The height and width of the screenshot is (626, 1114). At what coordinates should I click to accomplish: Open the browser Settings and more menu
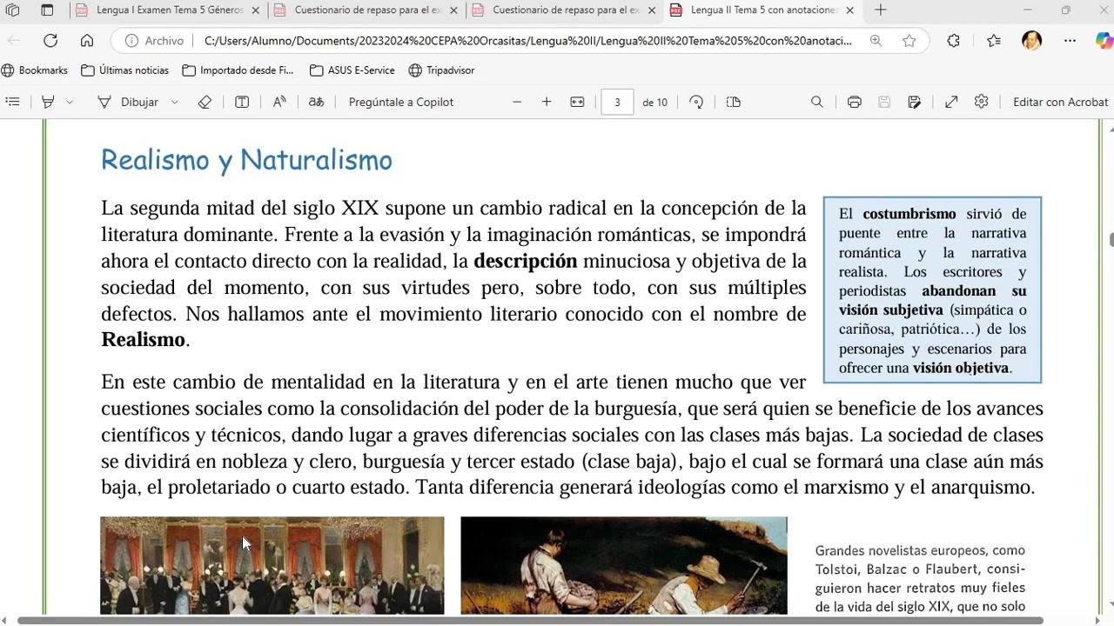[x=1070, y=41]
